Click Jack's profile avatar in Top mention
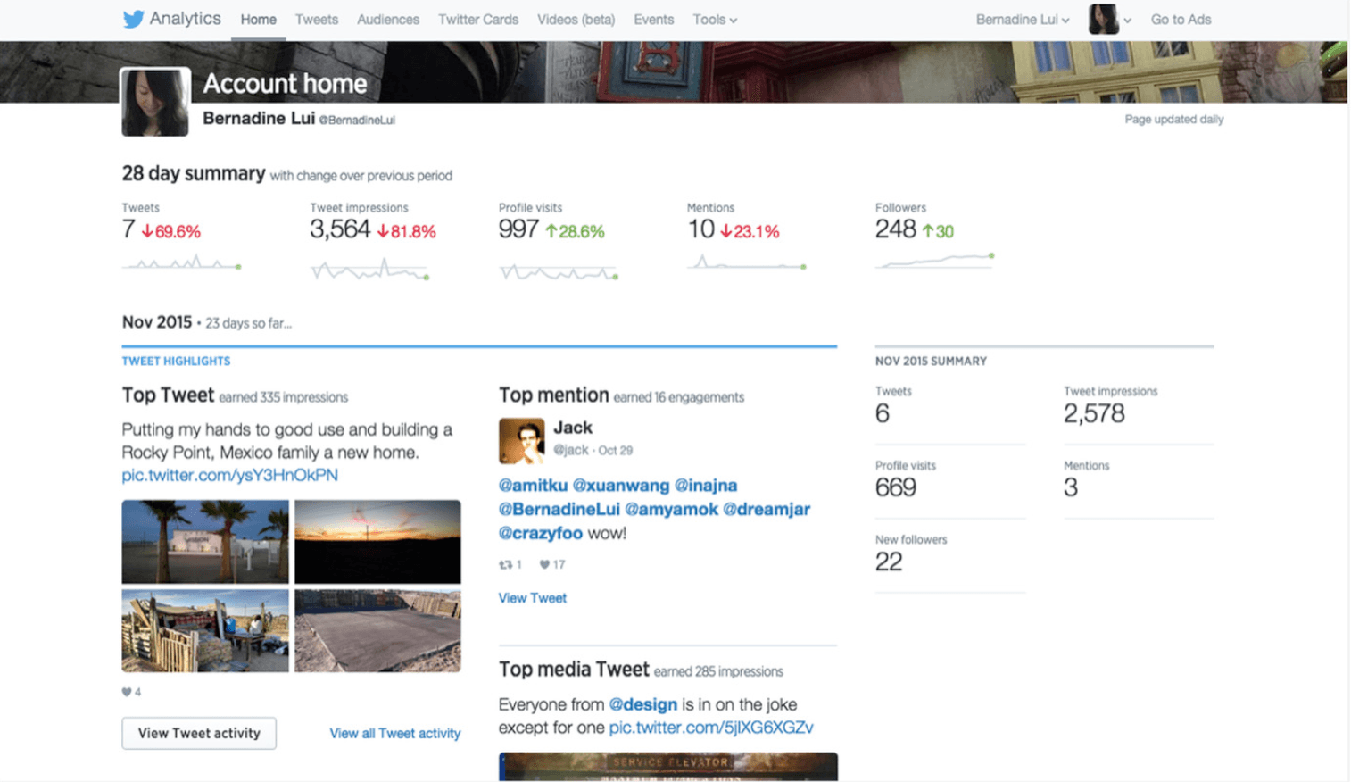 point(521,441)
